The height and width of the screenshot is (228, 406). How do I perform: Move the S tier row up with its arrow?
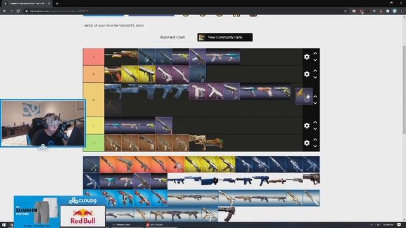click(x=315, y=53)
